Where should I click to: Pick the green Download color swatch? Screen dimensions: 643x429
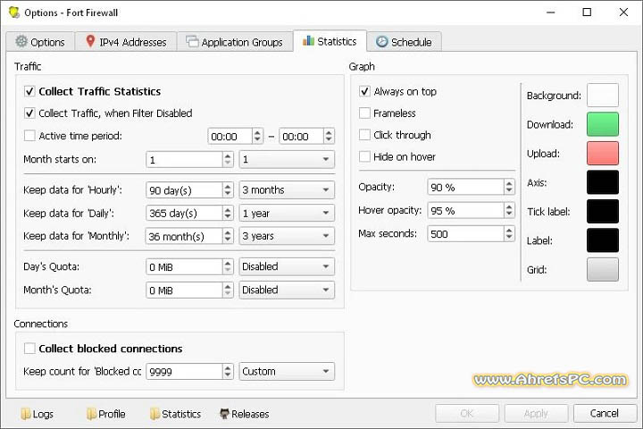pos(603,124)
